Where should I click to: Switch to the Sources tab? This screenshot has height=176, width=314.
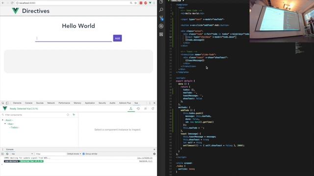[x=40, y=103]
